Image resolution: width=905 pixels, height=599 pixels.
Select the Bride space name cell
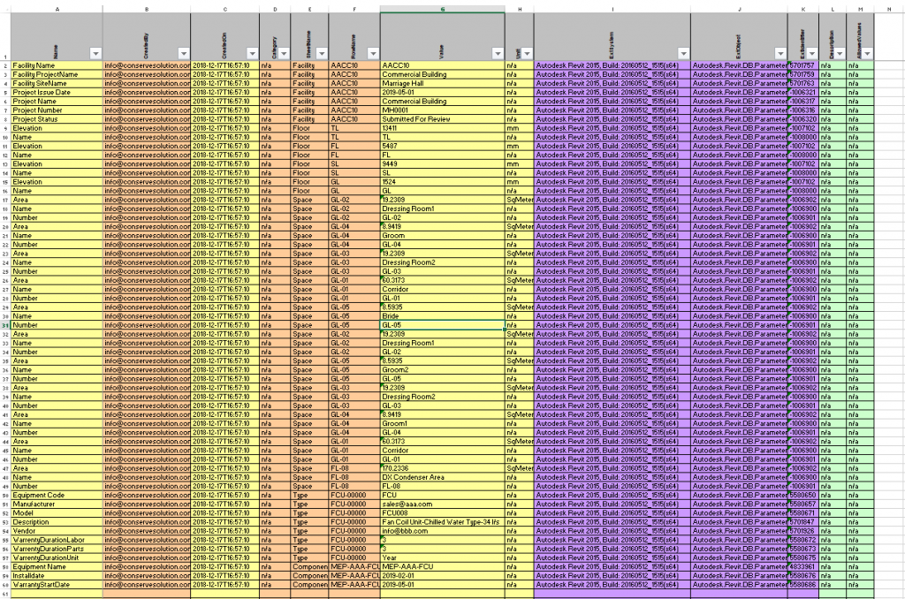coord(442,316)
